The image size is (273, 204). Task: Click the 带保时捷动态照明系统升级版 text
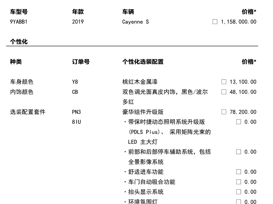point(166,122)
